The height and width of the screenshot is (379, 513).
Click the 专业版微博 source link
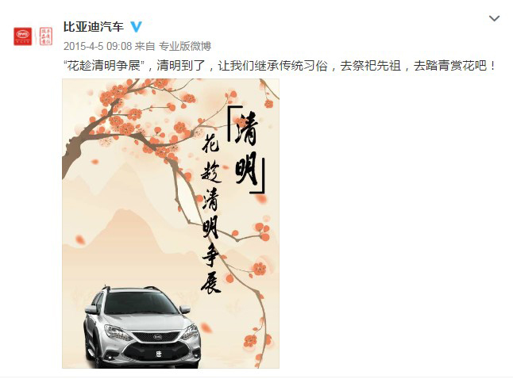tap(185, 46)
